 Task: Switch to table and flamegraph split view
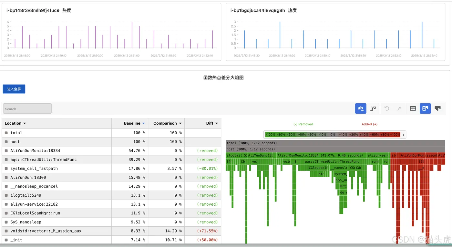tap(425, 108)
